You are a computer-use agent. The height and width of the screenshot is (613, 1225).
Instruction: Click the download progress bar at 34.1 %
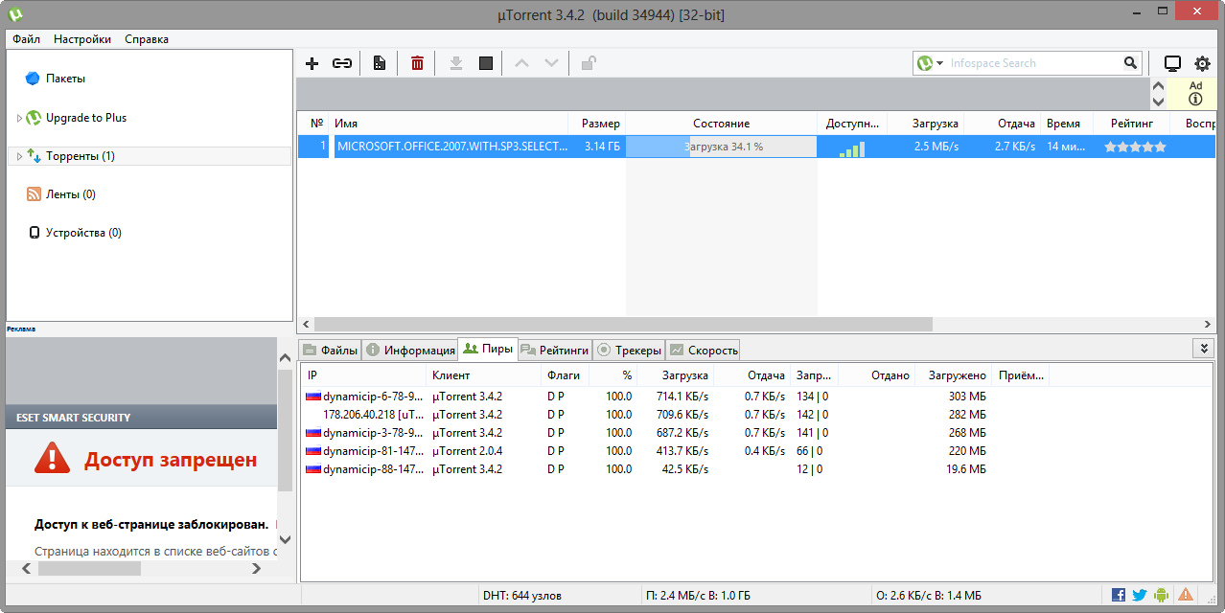(721, 147)
